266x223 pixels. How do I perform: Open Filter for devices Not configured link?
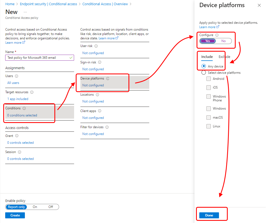(x=93, y=134)
